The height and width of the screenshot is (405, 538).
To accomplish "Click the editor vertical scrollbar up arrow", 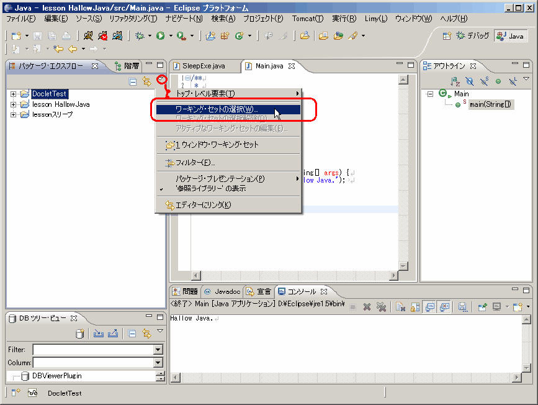I will (x=403, y=80).
